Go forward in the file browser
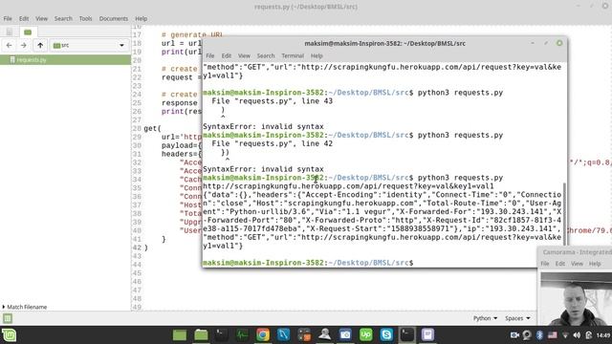The width and height of the screenshot is (612, 344). (24, 45)
